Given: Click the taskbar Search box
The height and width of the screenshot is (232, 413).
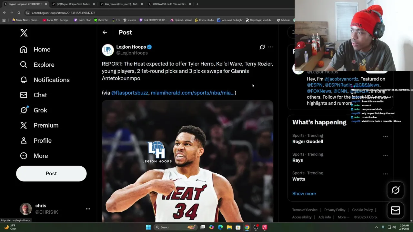Looking at the screenshot, I should [x=176, y=227].
